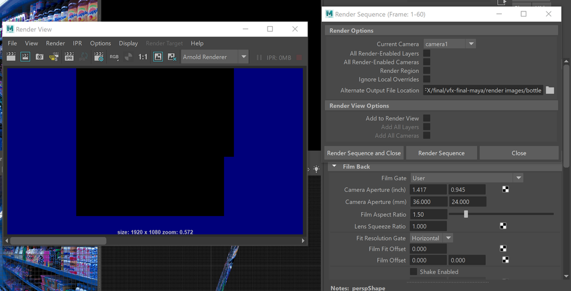This screenshot has width=571, height=291.
Task: Click the map checker icon beside Camera Aperture (inch)
Action: pos(505,189)
